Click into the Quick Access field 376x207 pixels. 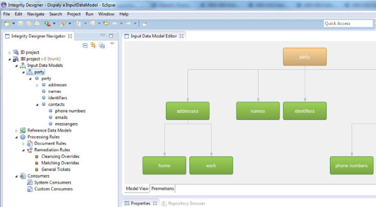pos(348,23)
